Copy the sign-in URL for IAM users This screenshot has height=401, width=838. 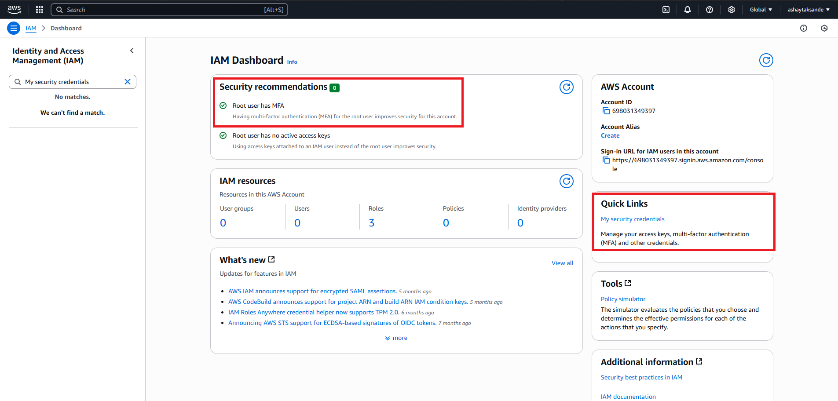[x=606, y=160]
